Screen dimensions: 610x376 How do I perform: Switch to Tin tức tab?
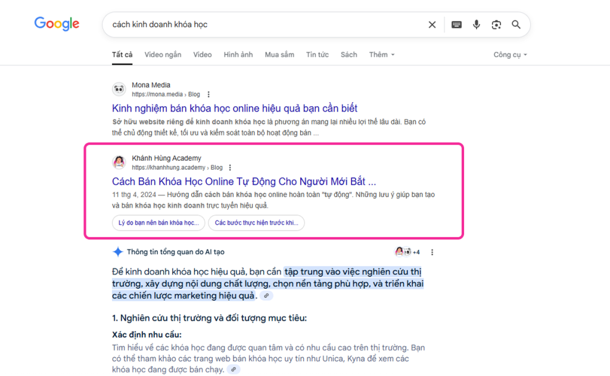(317, 54)
